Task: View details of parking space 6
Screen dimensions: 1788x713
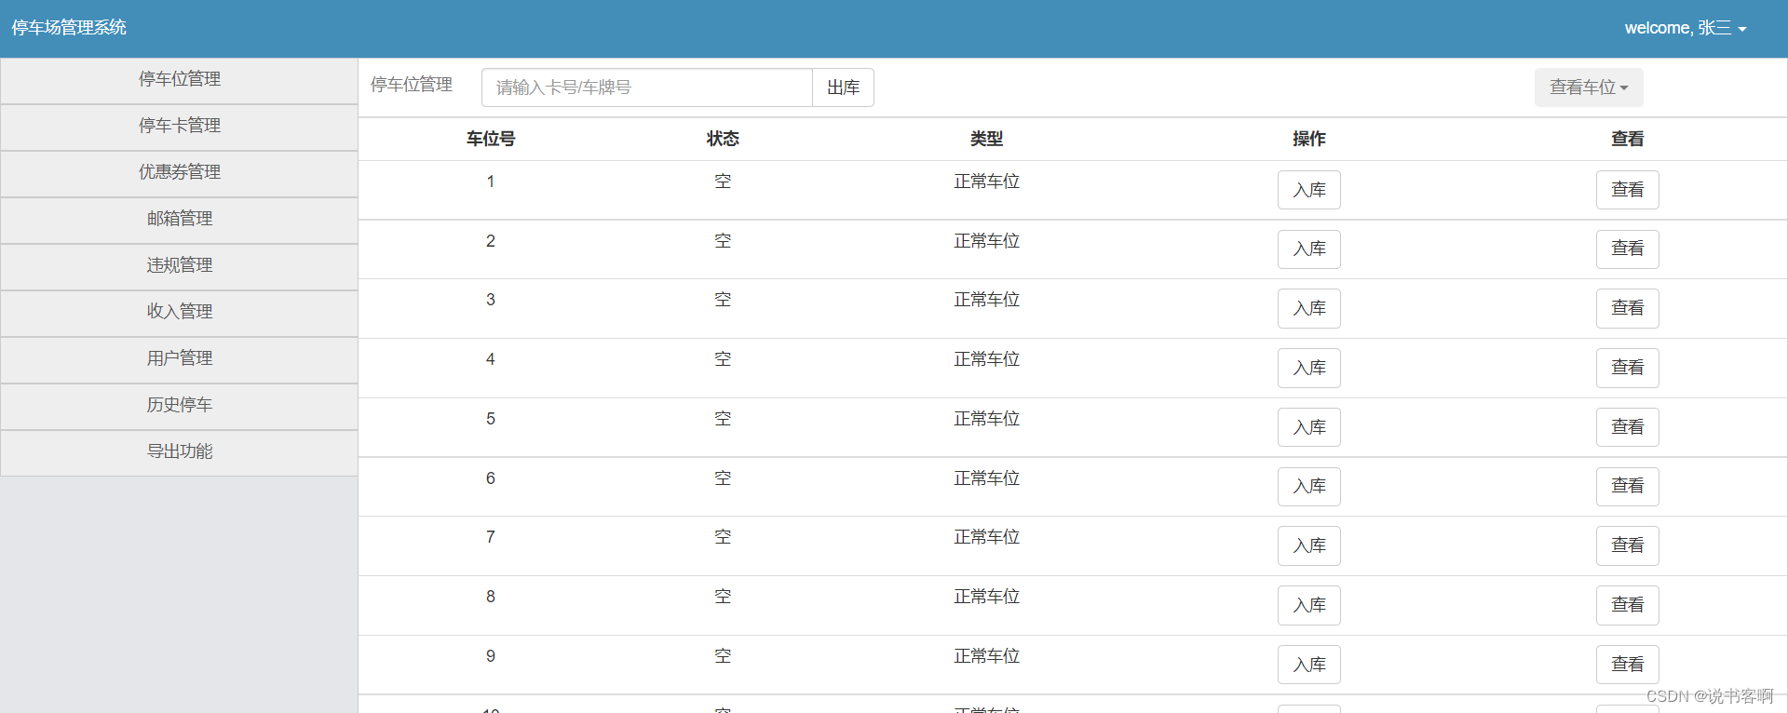Action: click(1628, 487)
